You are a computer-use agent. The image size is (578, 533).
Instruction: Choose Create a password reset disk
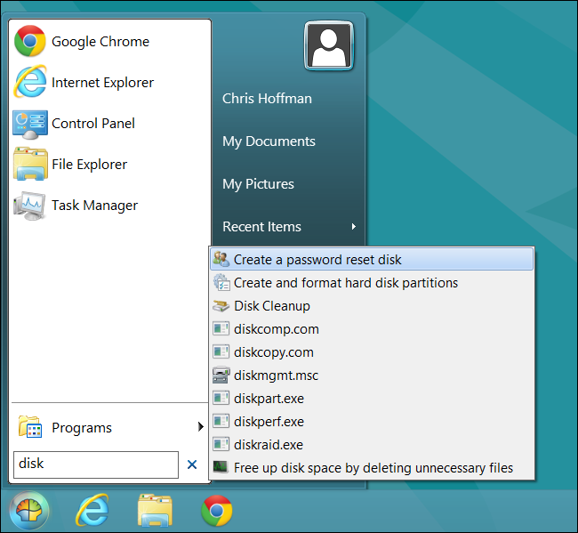[x=372, y=259]
